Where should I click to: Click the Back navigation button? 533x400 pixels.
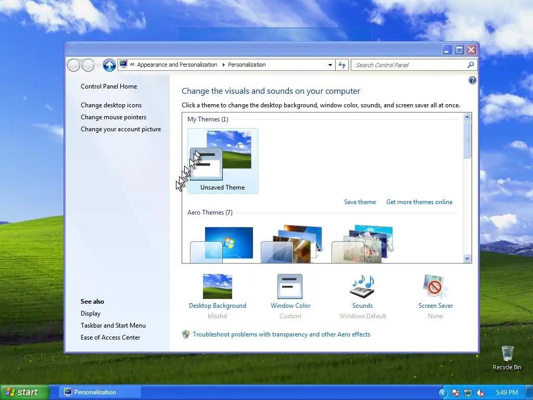point(73,65)
